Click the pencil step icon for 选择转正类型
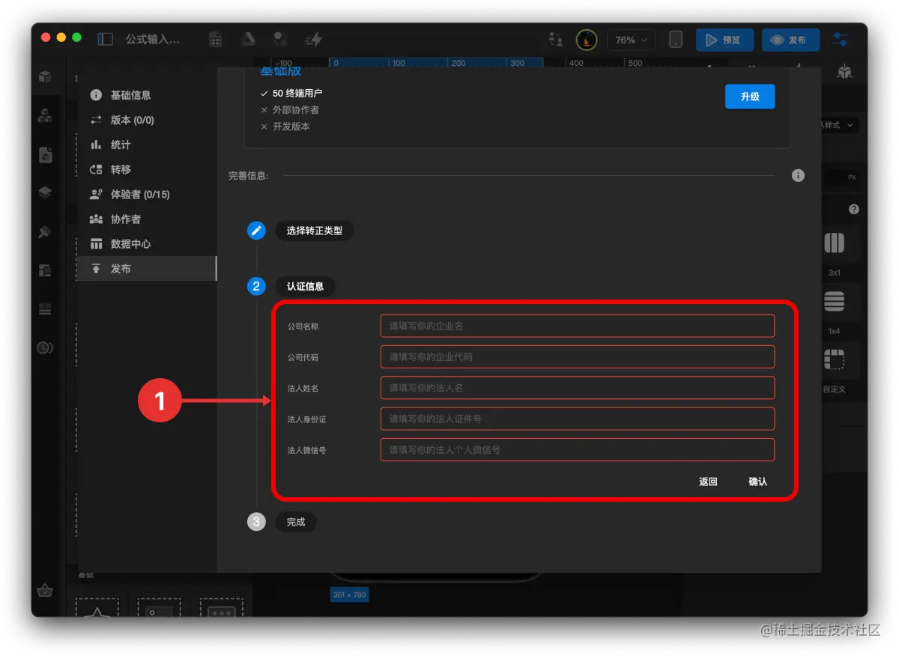Viewport: 899px width, 656px height. (256, 231)
